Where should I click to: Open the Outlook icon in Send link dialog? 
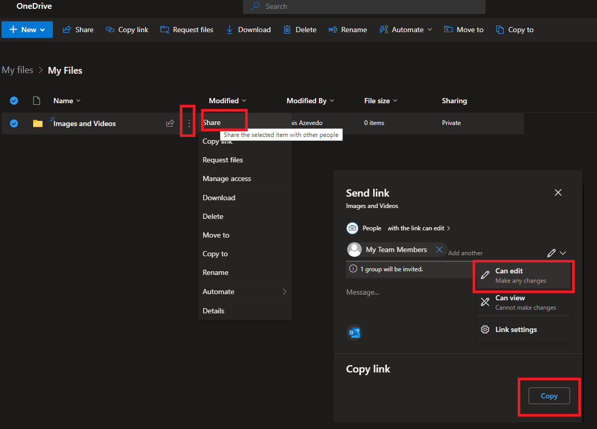pos(354,332)
